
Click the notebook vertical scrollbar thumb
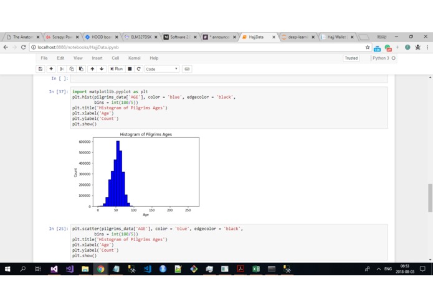tap(430, 198)
